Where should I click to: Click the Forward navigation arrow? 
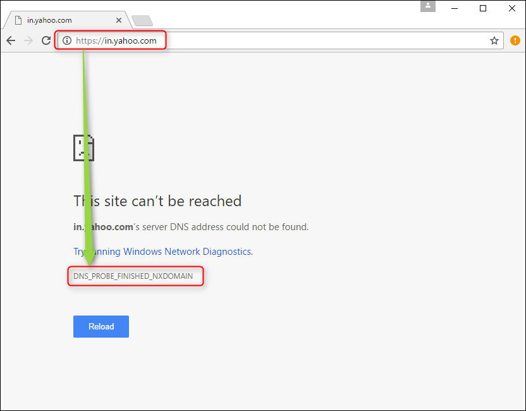click(x=28, y=40)
